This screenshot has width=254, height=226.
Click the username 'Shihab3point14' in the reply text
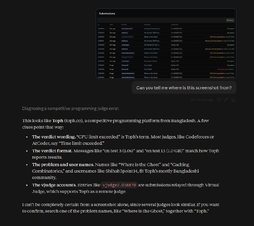[x=122, y=171]
